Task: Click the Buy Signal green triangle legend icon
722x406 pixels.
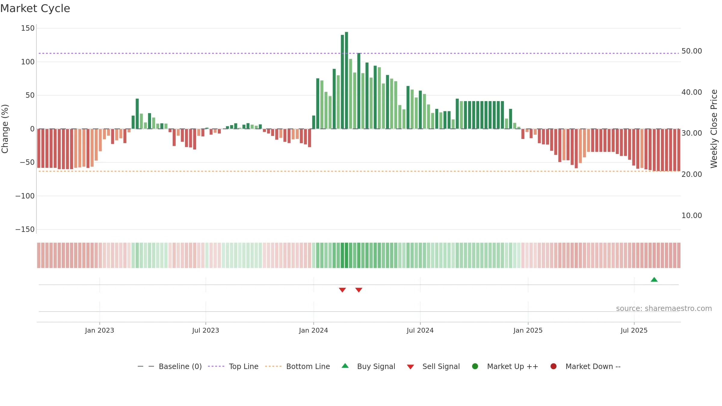Action: [345, 366]
